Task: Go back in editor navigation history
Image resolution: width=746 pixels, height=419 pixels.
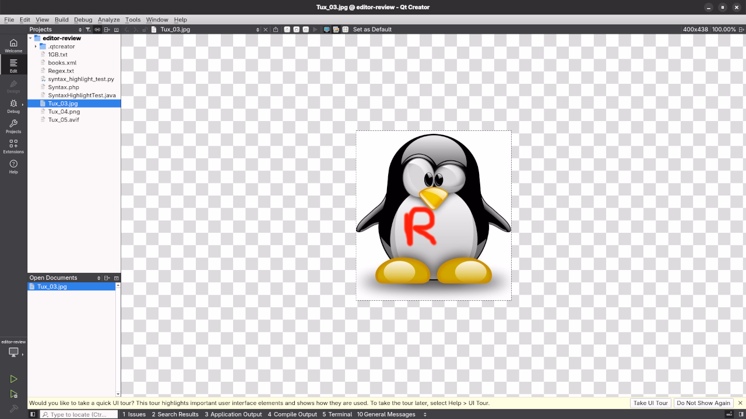Action: (126, 29)
